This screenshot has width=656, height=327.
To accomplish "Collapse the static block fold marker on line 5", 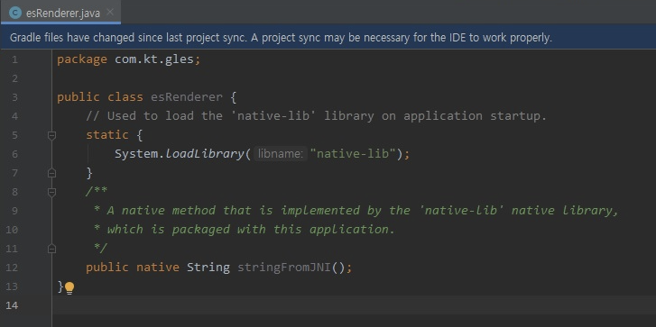I will coord(51,135).
